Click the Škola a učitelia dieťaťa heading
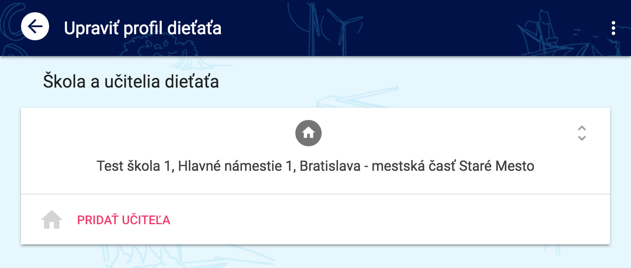 tap(131, 82)
